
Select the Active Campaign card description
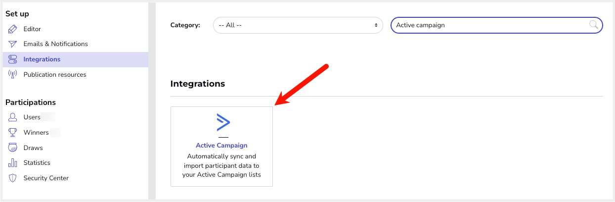pyautogui.click(x=221, y=165)
